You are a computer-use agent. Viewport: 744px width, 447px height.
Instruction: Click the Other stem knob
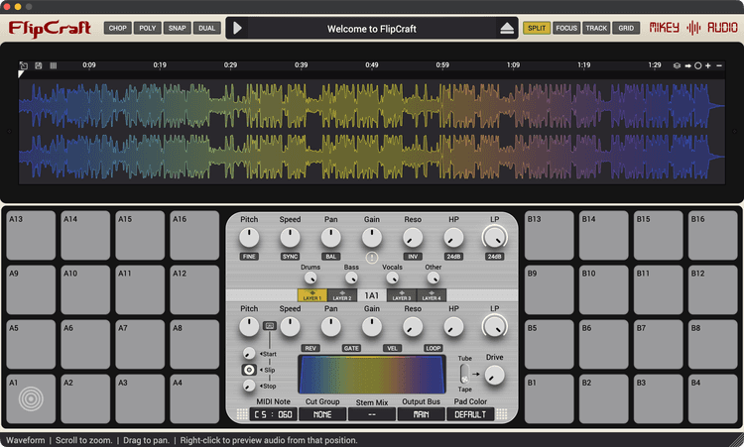click(433, 278)
